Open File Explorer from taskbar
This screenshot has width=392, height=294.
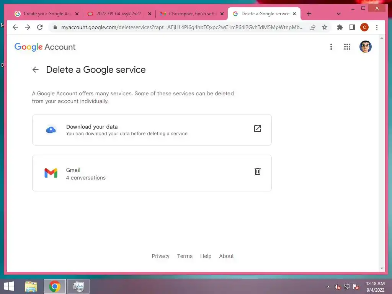[31, 286]
